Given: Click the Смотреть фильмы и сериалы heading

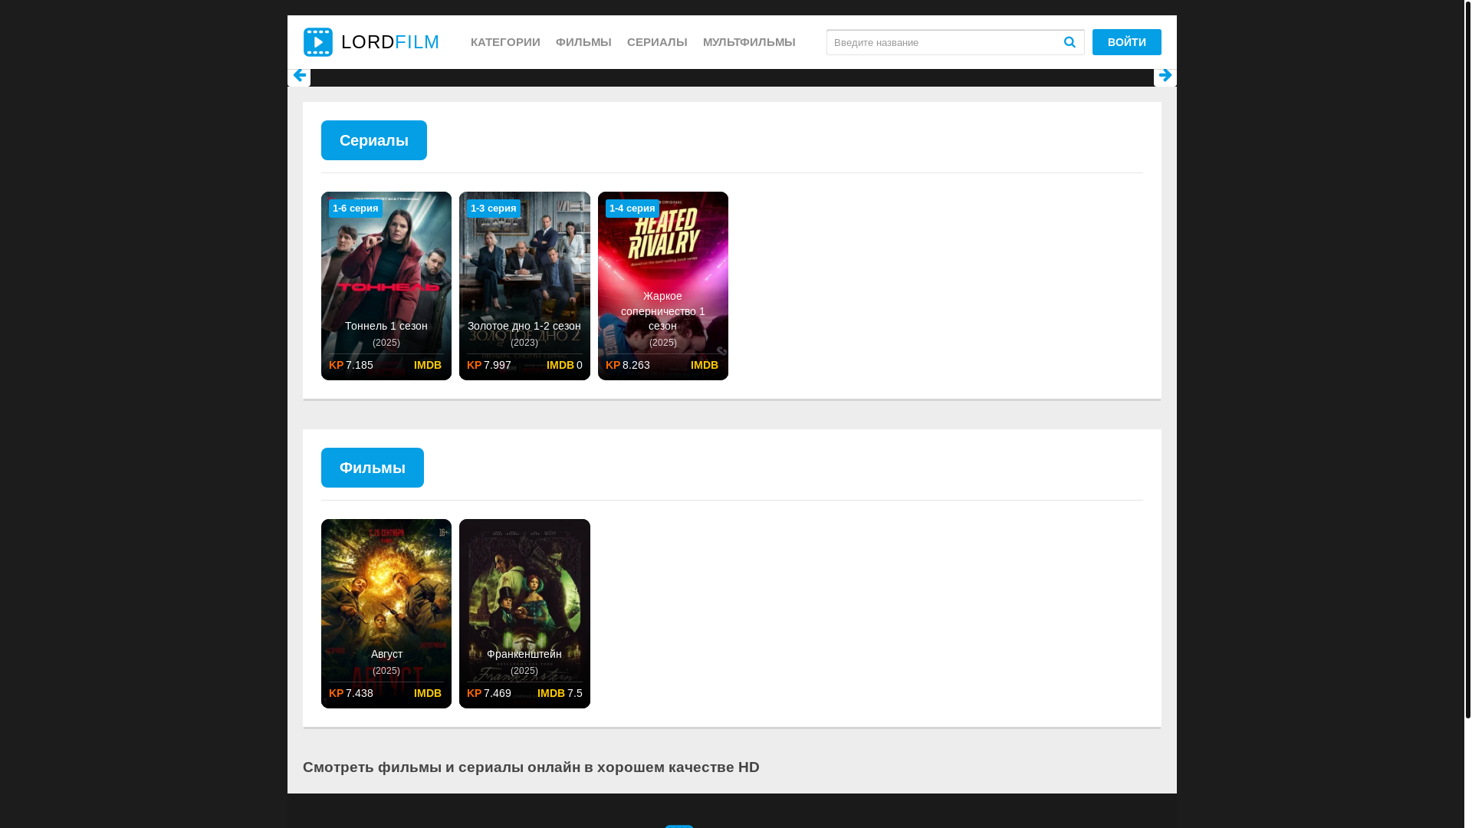Looking at the screenshot, I should pyautogui.click(x=531, y=767).
